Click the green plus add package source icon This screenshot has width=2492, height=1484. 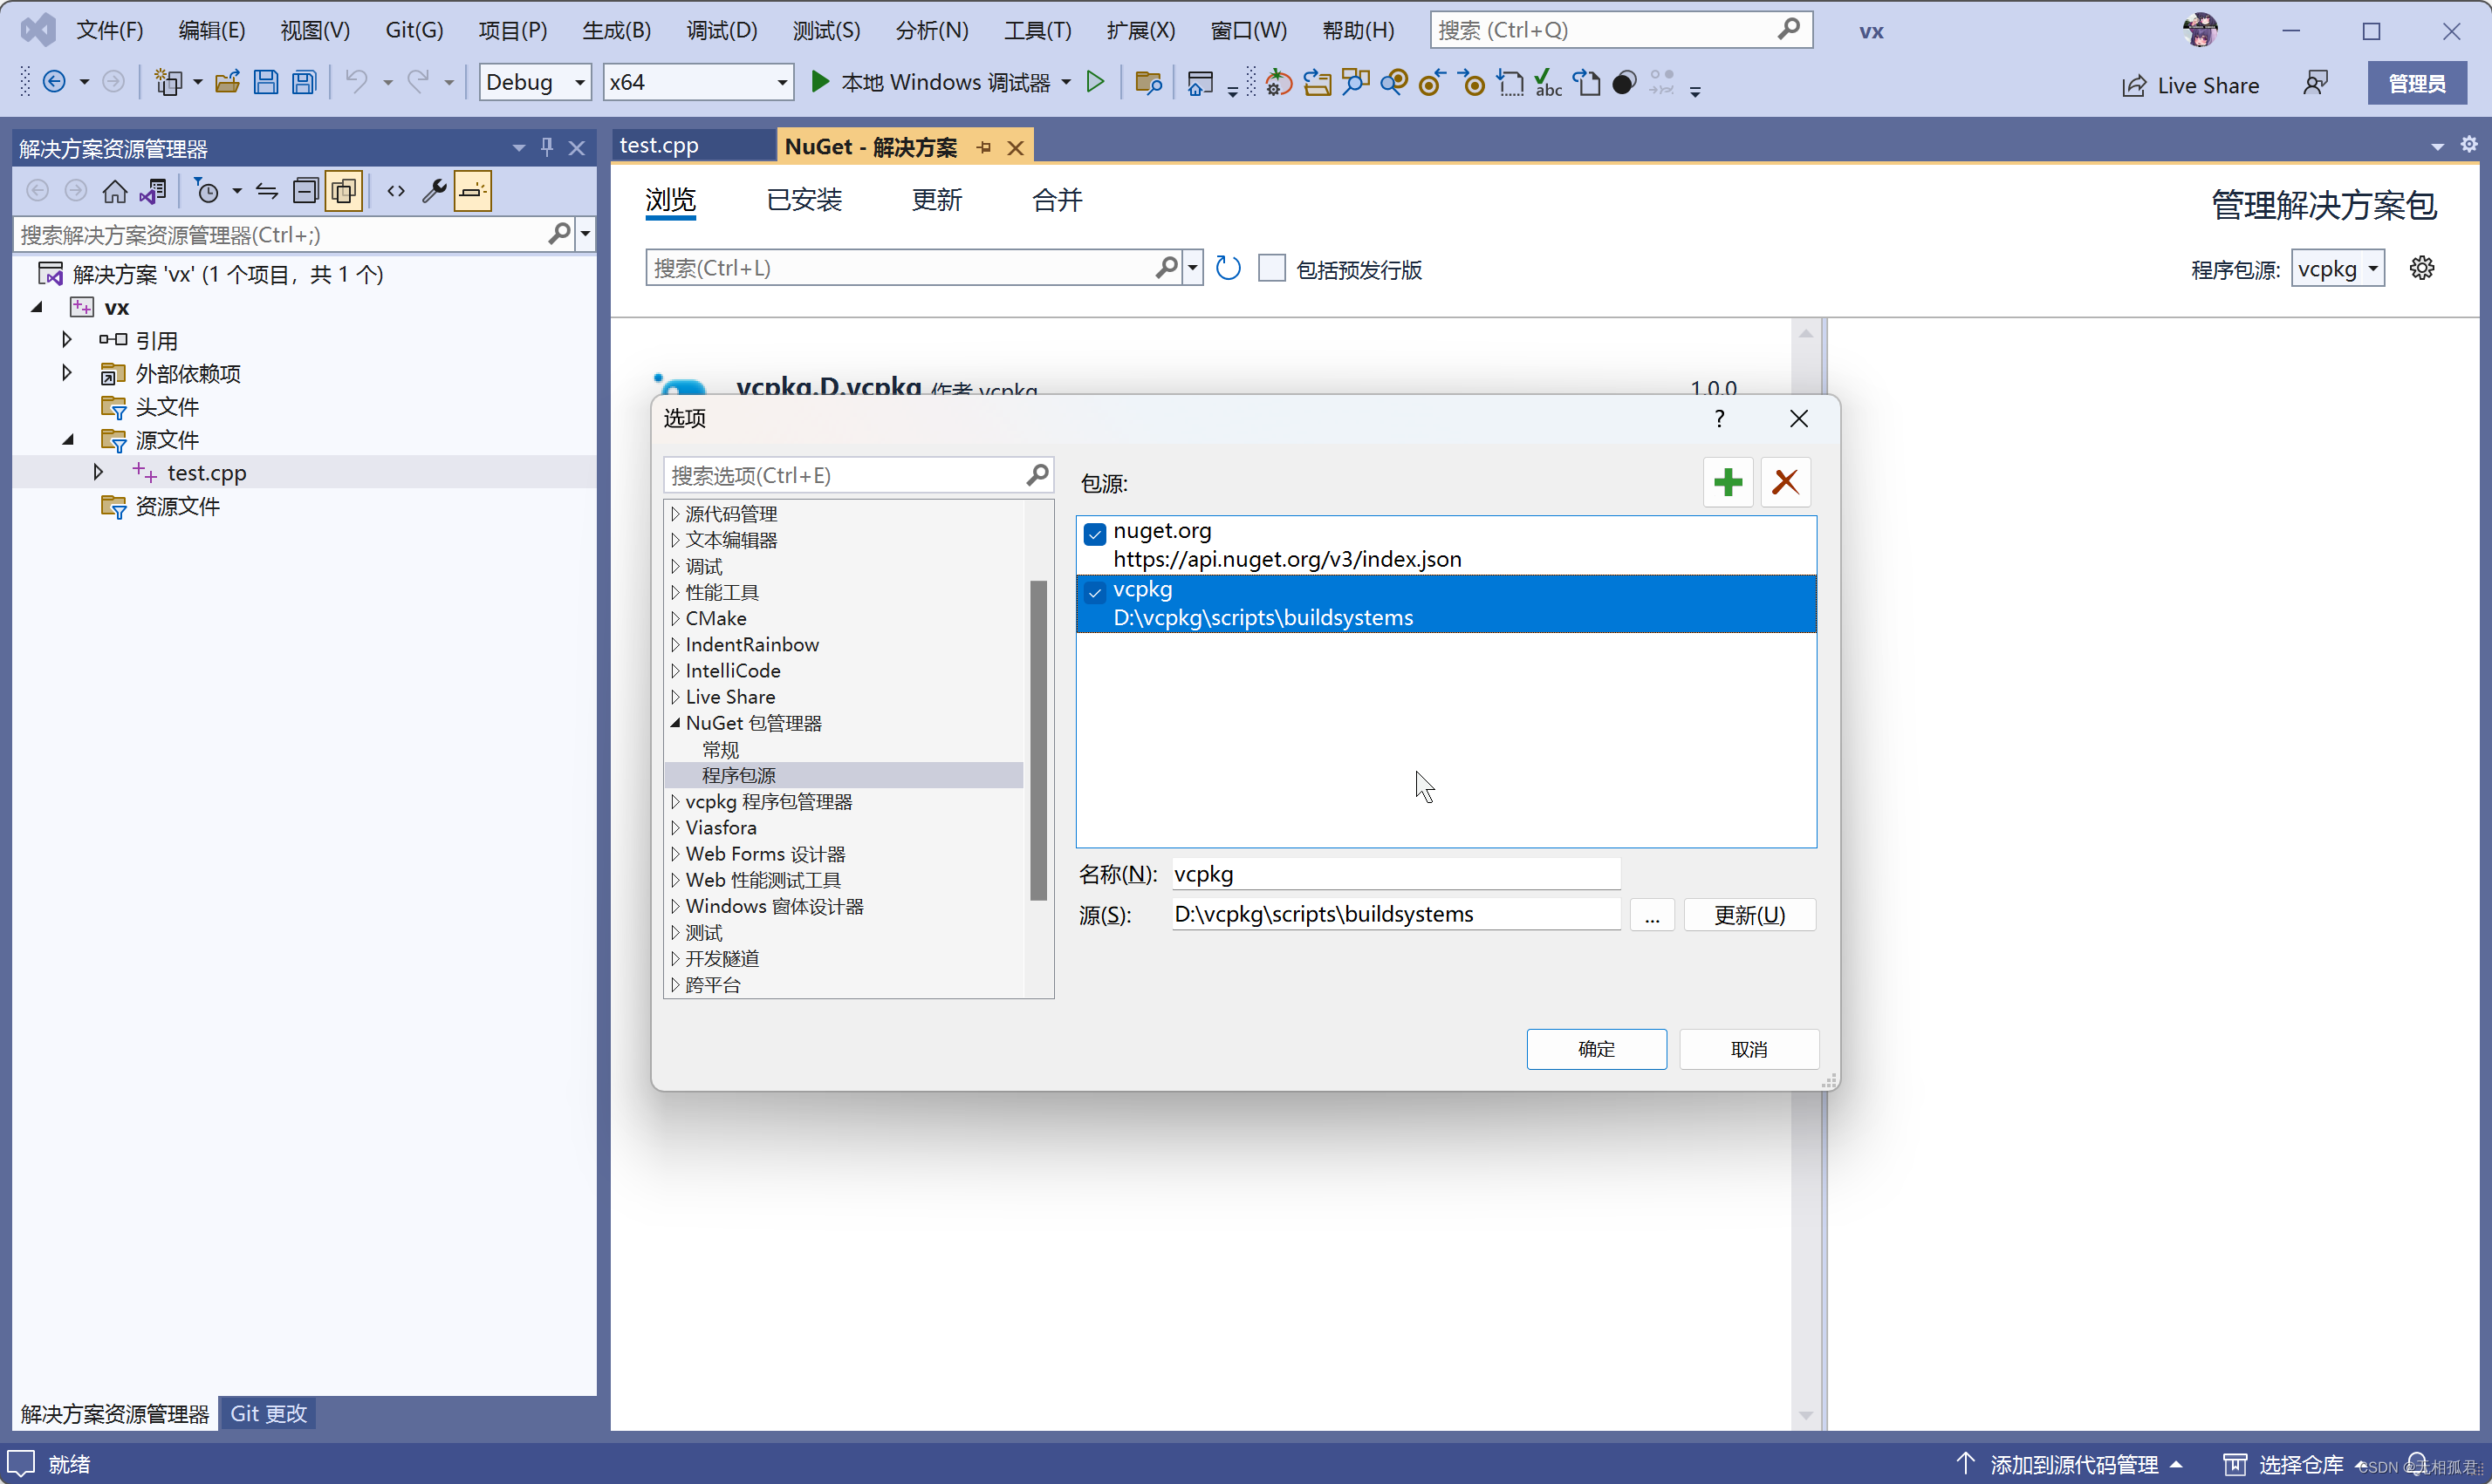pos(1727,482)
